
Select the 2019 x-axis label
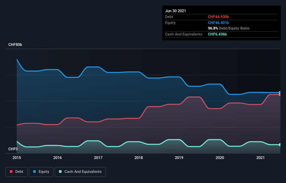(179, 158)
